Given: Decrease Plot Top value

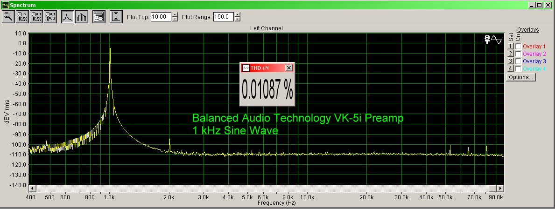Looking at the screenshot, I should [175, 19].
